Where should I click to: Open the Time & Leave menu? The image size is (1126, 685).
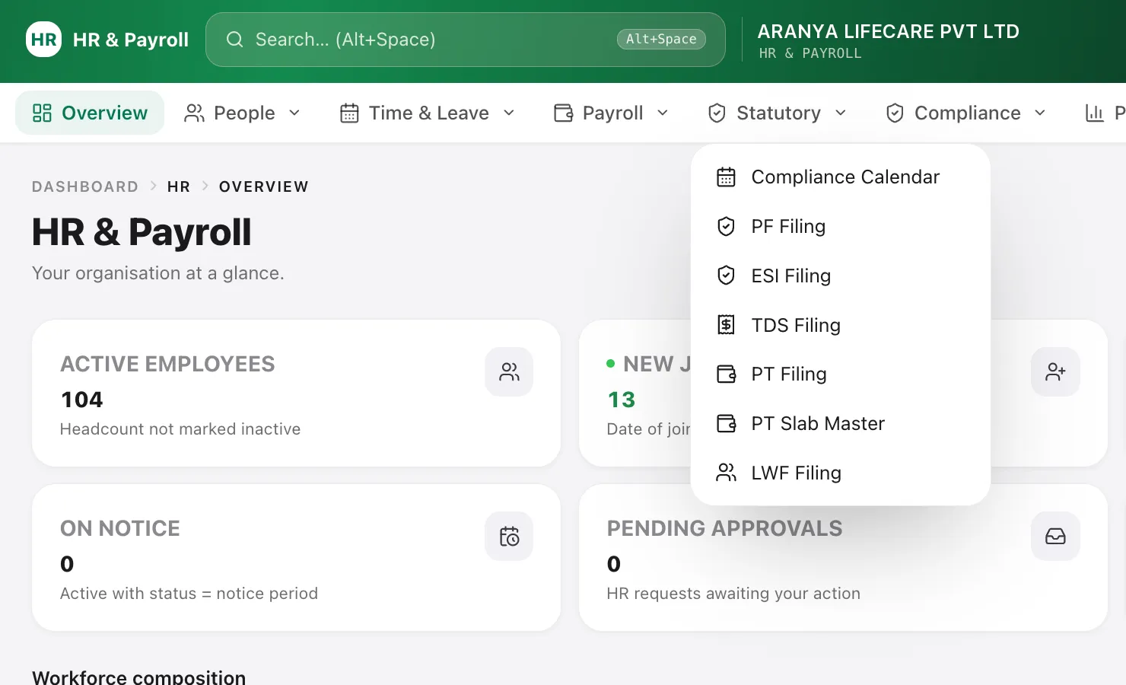point(428,113)
